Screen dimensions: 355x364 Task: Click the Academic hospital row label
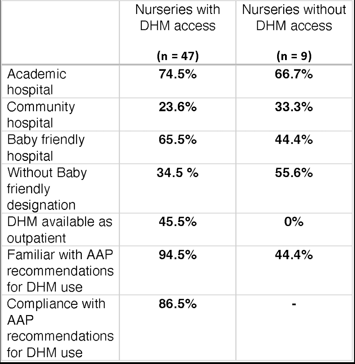(x=37, y=82)
